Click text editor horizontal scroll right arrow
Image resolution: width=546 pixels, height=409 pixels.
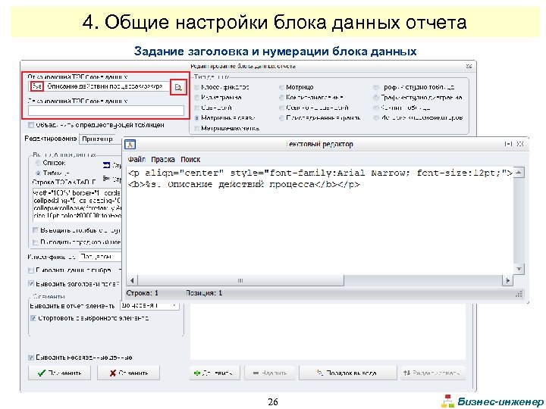507,280
